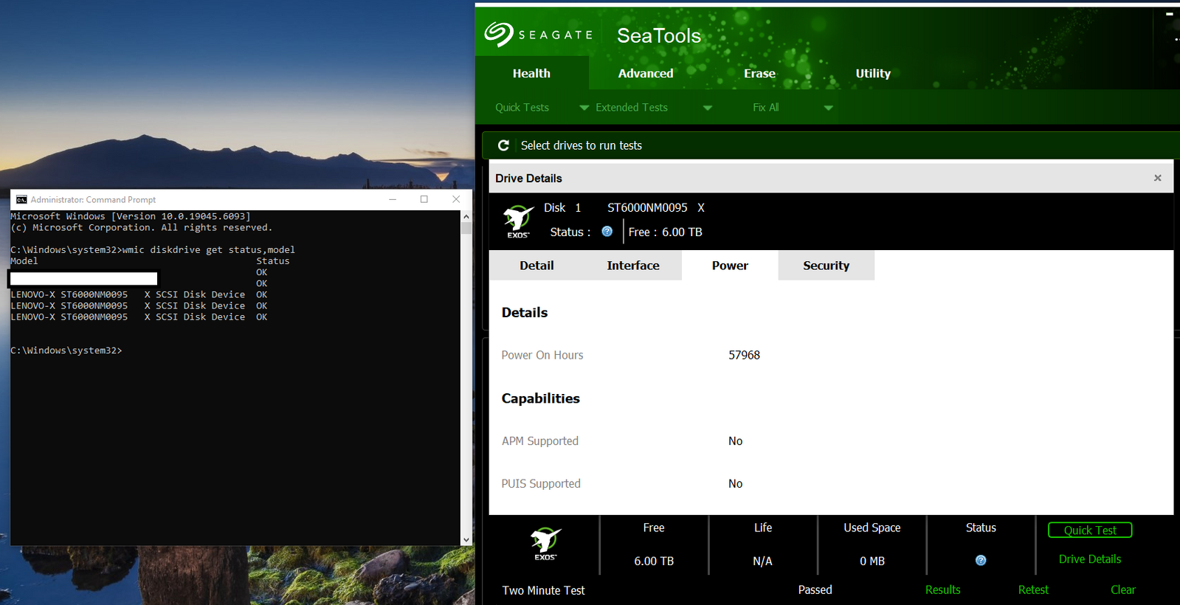Click the 'Power On Hours' label

tap(542, 355)
